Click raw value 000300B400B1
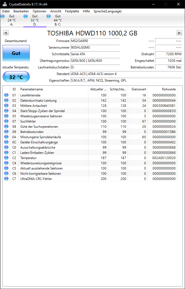This screenshot has width=185, height=289. [x=164, y=106]
